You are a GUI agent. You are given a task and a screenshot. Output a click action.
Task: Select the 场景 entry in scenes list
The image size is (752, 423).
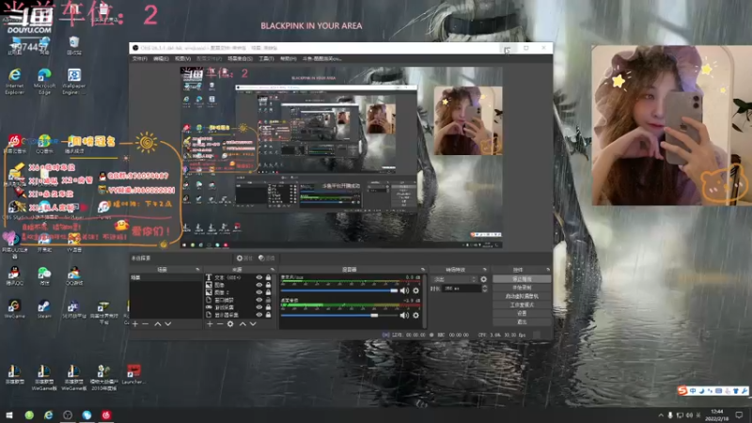pos(166,277)
